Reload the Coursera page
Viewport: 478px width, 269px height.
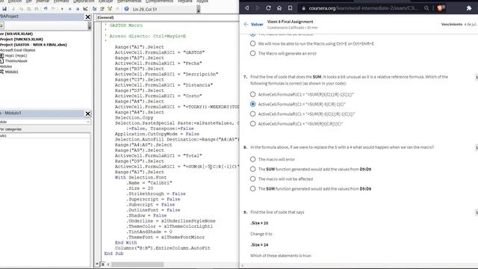(x=268, y=8)
